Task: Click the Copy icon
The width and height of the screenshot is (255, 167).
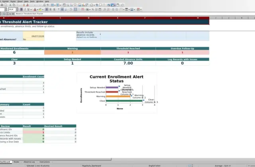Action: click(x=14, y=5)
